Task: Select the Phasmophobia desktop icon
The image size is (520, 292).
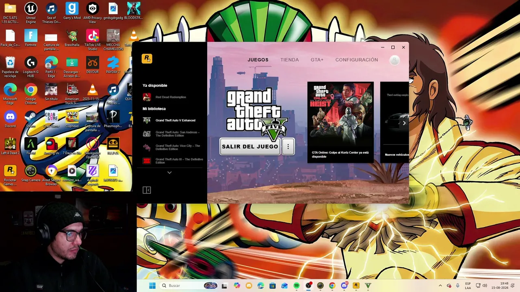Action: tap(113, 119)
